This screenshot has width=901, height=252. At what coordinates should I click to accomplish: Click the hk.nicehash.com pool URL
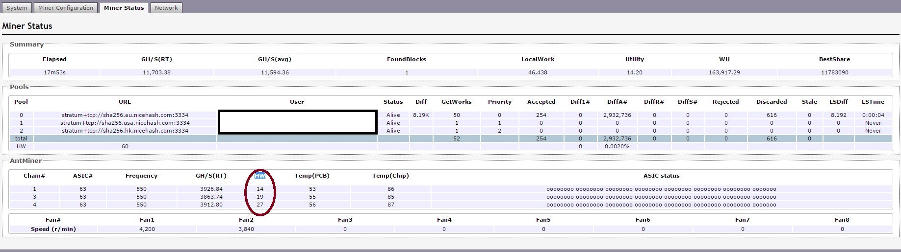click(x=125, y=131)
